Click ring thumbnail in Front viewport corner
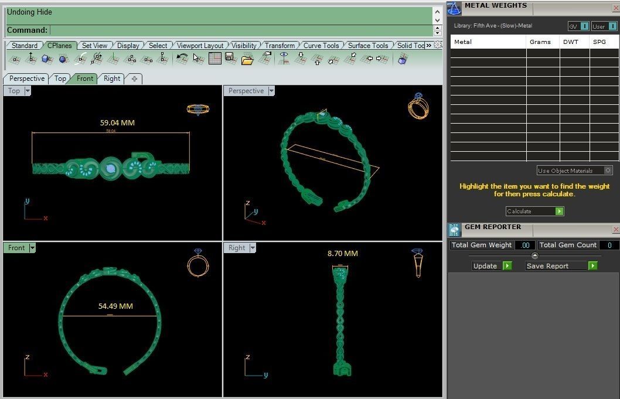Viewport: 620px width, 399px height. coord(197,262)
